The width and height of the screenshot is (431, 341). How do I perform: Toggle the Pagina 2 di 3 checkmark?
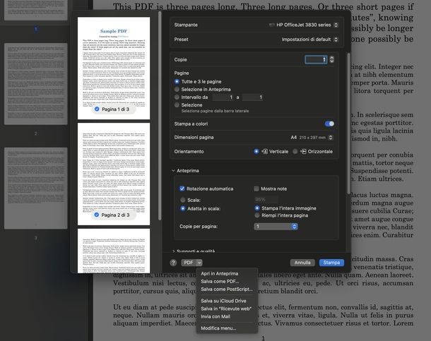click(96, 214)
